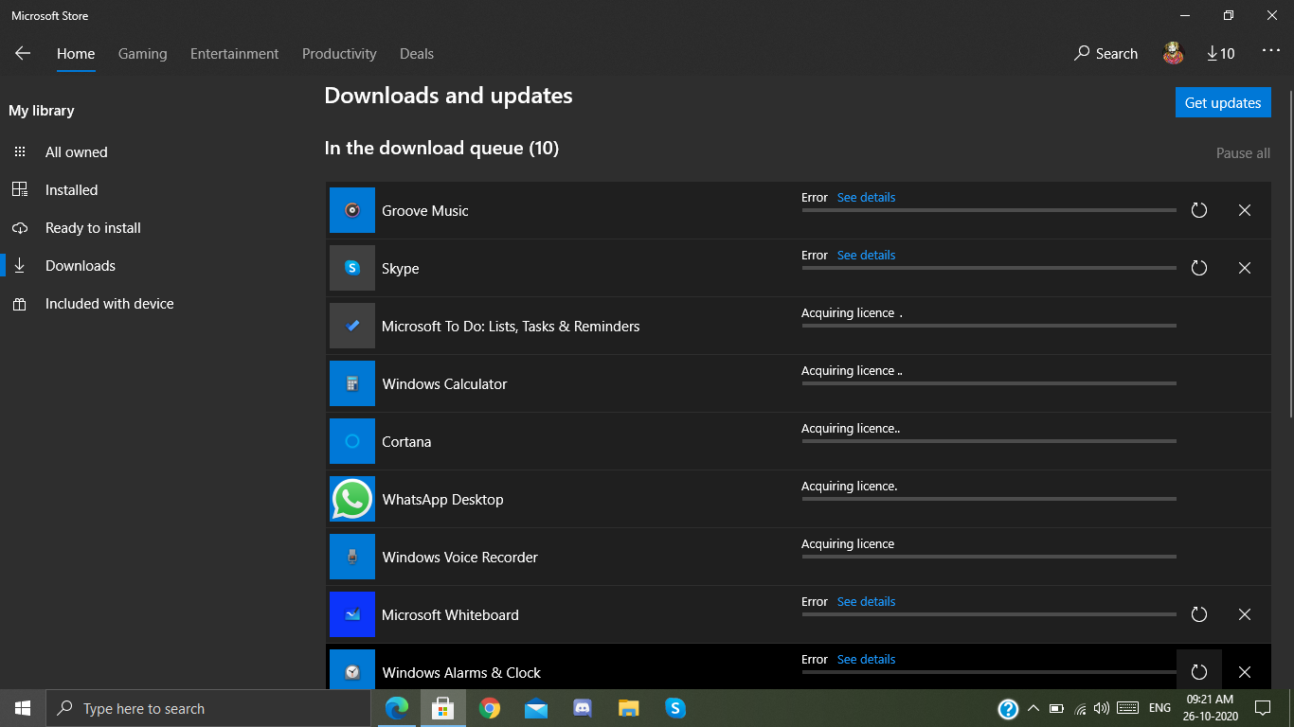Cancel the Microsoft Whiteboard download
This screenshot has width=1294, height=727.
1245,614
